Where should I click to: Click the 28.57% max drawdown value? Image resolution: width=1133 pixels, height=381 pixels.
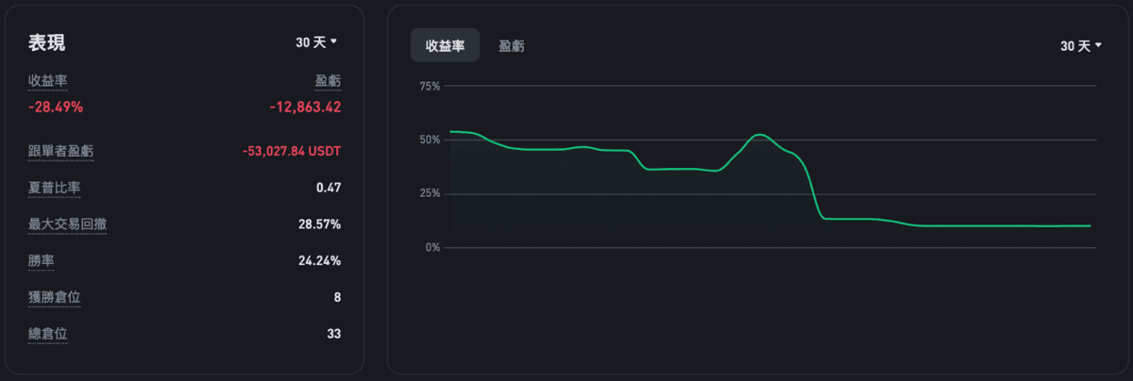[319, 224]
